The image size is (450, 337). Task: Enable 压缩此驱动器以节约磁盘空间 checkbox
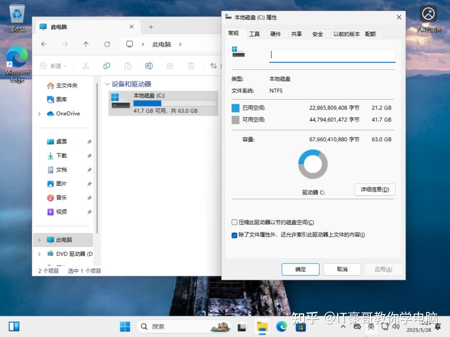[x=234, y=222]
